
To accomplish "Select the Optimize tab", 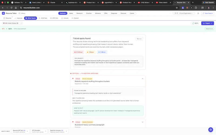I will (63, 13).
